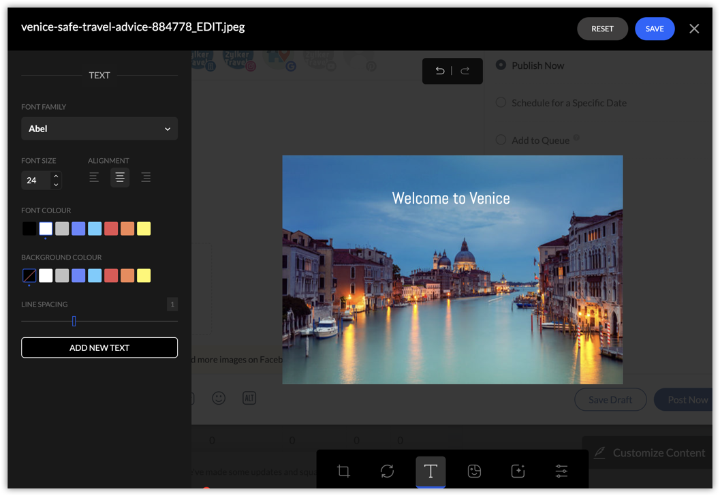720x496 pixels.
Task: Select the crop tool in bottom toolbar
Action: pos(343,471)
